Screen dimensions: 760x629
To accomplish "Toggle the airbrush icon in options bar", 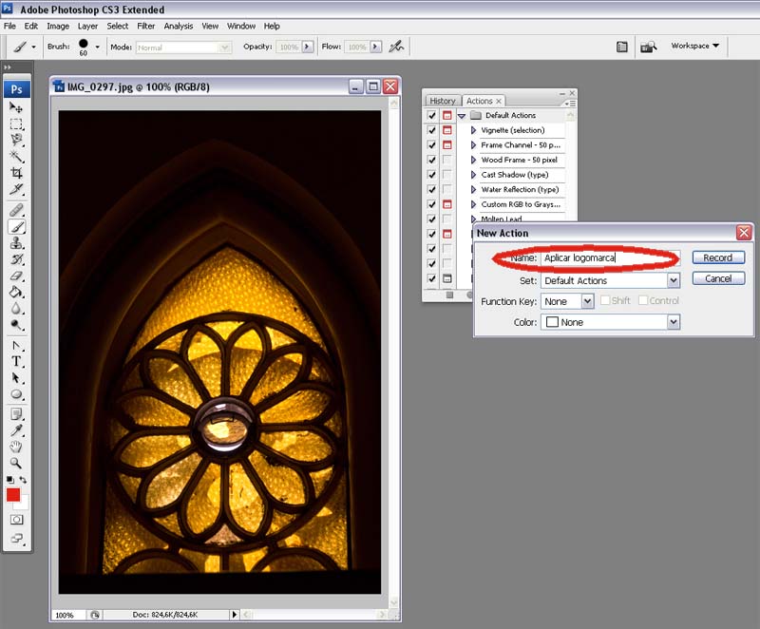I will point(396,46).
